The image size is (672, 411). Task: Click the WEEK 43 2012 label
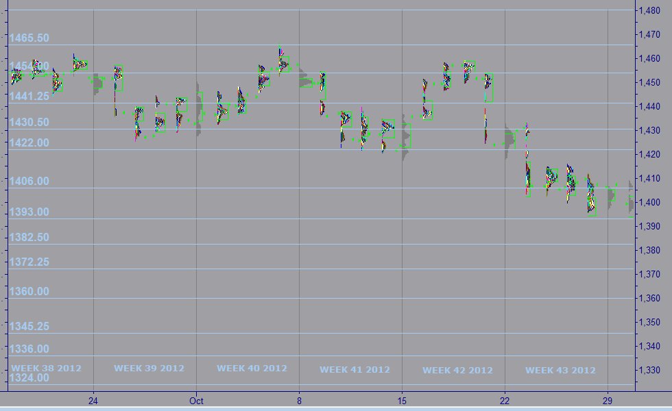[x=560, y=371]
